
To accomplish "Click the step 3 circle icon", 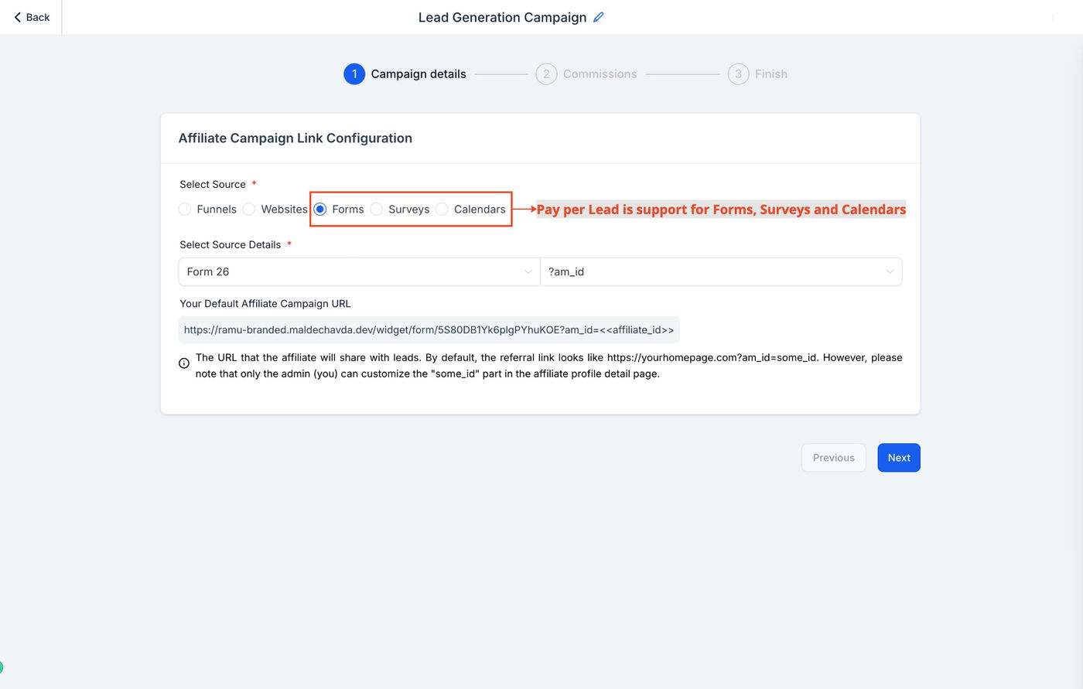I will 738,74.
